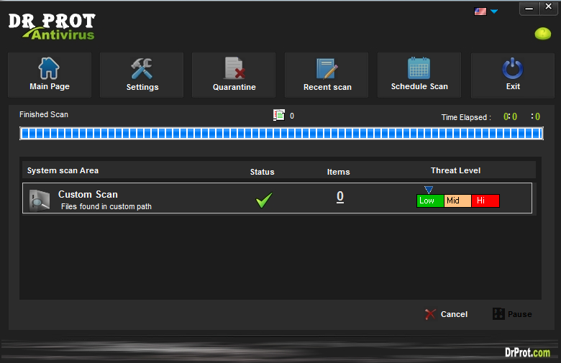Click the Time Elapsed label
561x363 pixels.
pyautogui.click(x=466, y=117)
